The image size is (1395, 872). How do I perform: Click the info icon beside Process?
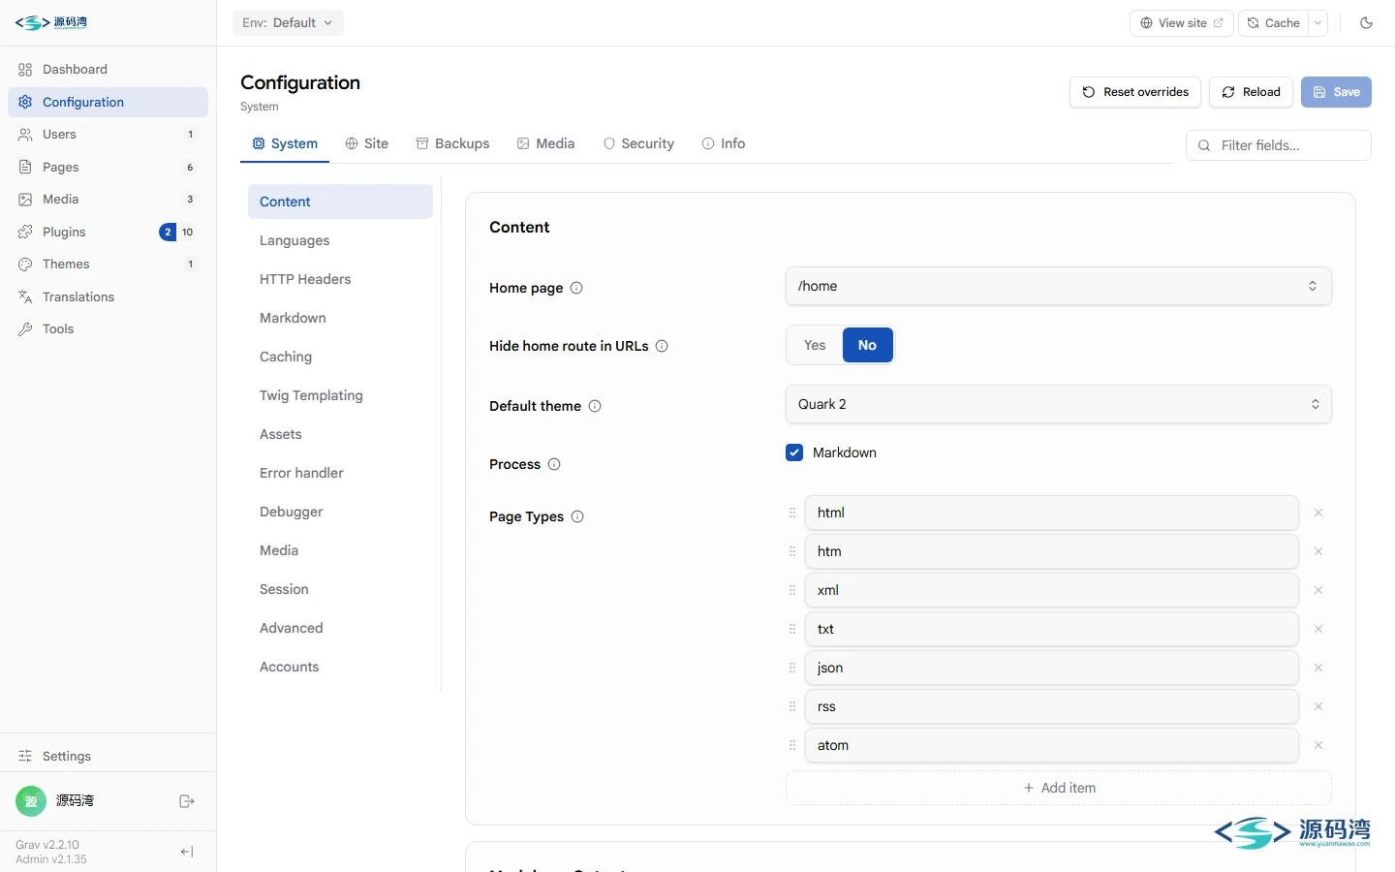554,464
